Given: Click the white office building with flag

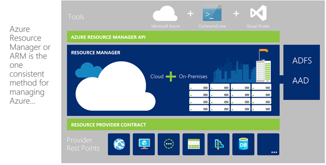Looking at the screenshot, I should (263, 66).
